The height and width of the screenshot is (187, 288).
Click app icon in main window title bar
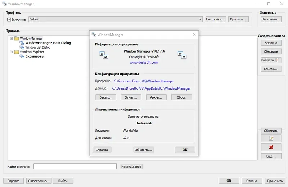coord(4,4)
